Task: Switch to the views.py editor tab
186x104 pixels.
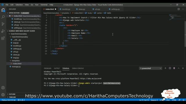Action: [82, 9]
